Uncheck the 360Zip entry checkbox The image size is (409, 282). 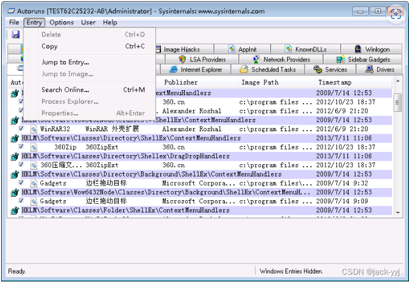21,146
